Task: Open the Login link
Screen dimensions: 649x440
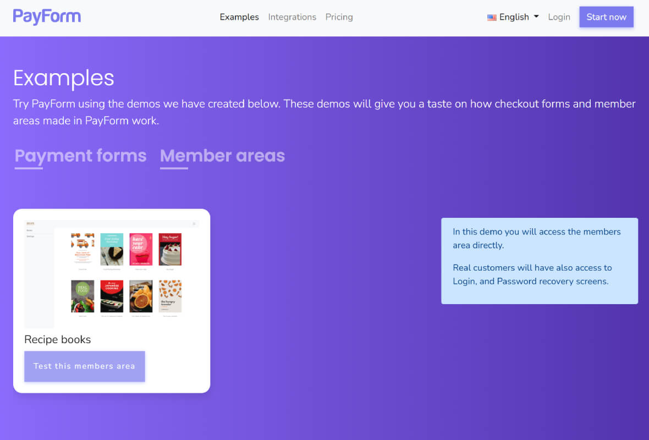Action: click(x=559, y=17)
